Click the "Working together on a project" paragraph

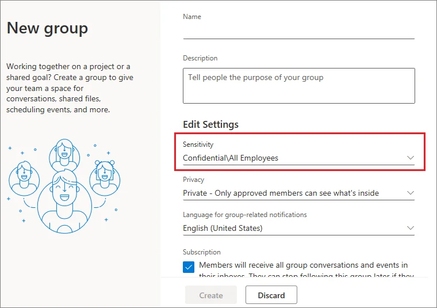[70, 88]
